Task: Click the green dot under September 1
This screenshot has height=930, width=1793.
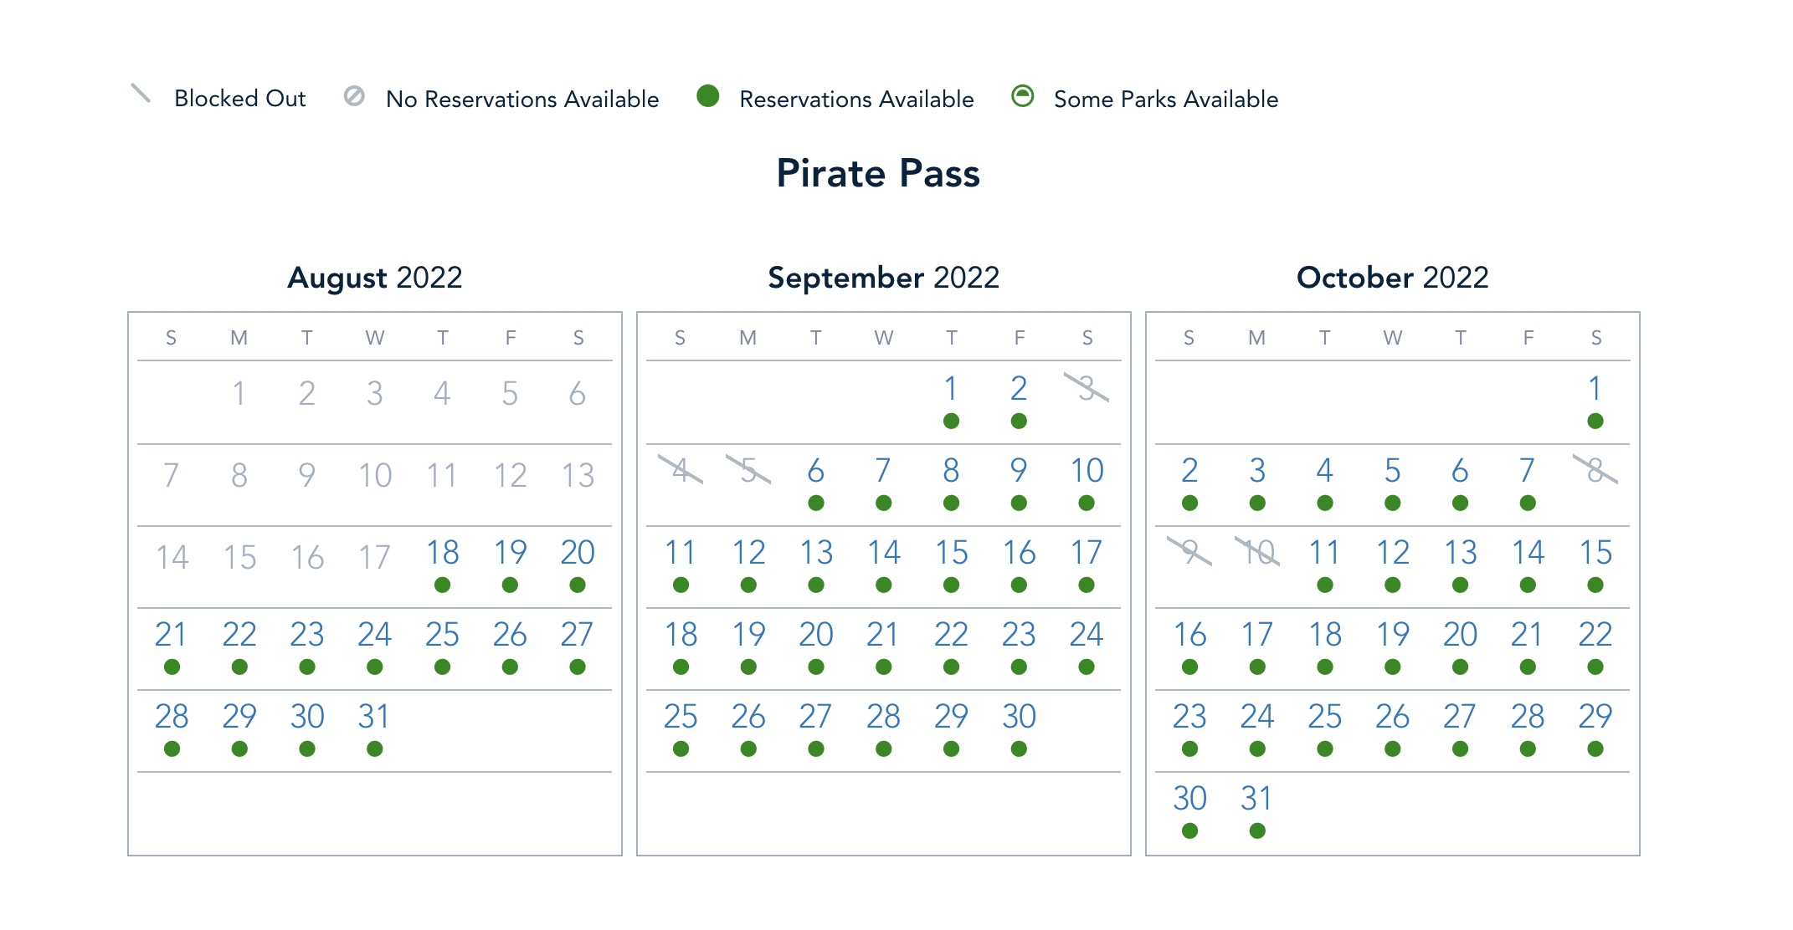Action: coord(951,421)
